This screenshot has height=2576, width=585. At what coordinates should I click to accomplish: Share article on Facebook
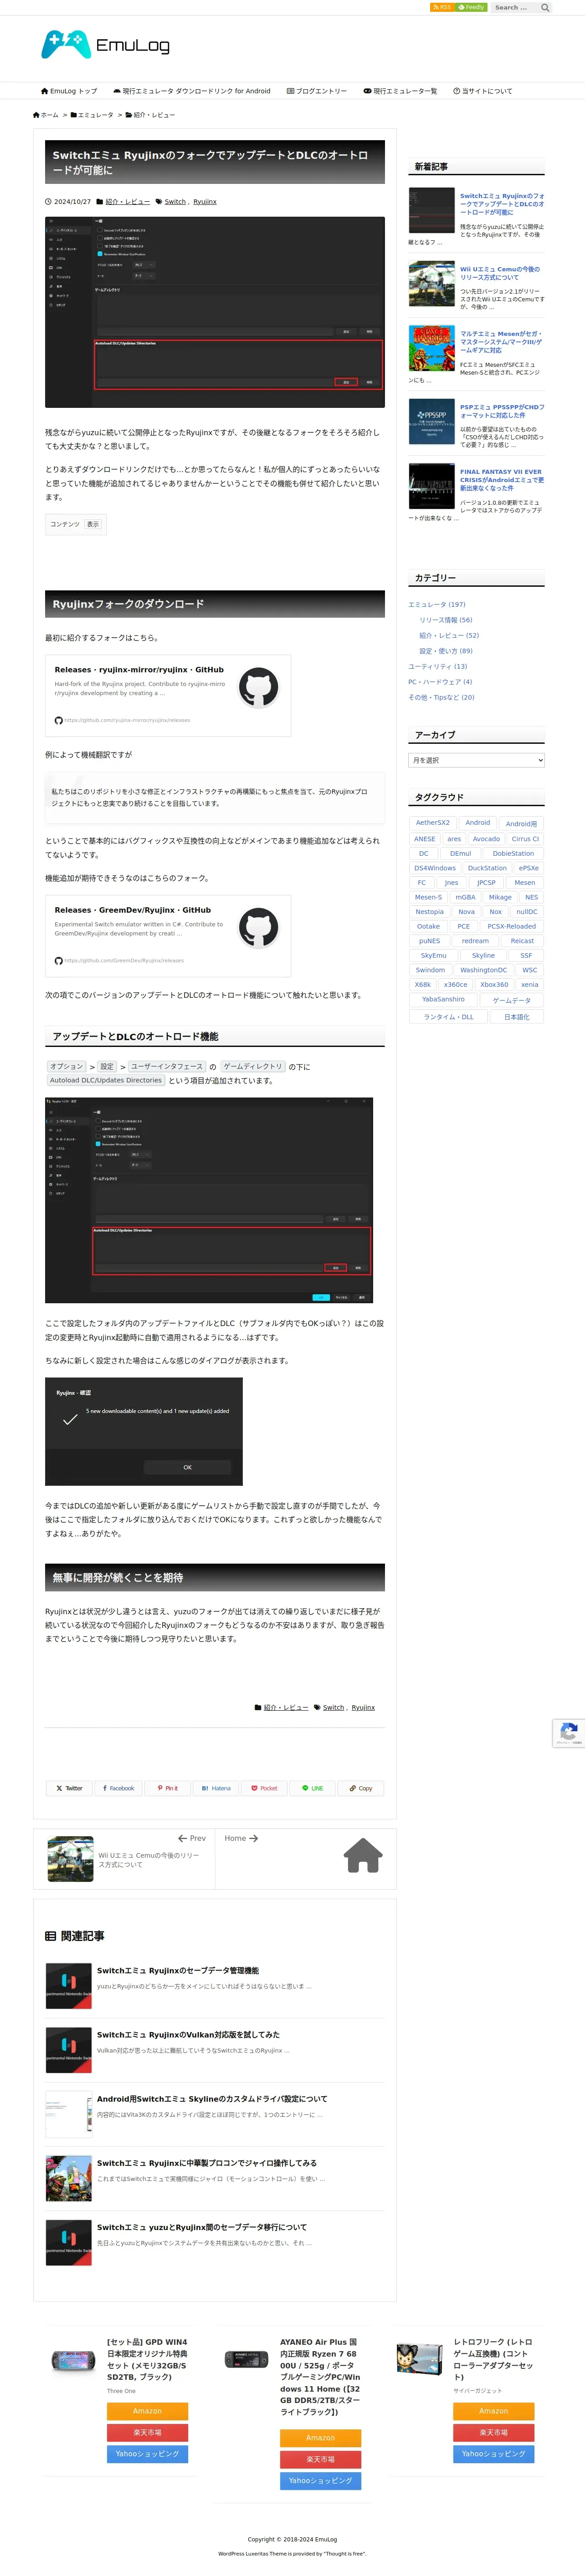pyautogui.click(x=118, y=1788)
